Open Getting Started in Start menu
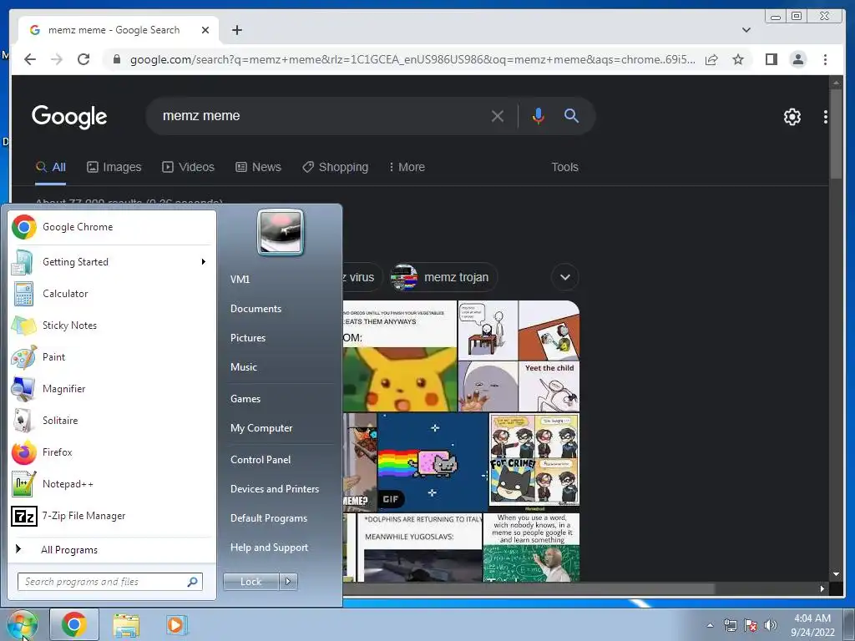The height and width of the screenshot is (641, 855). coord(112,262)
